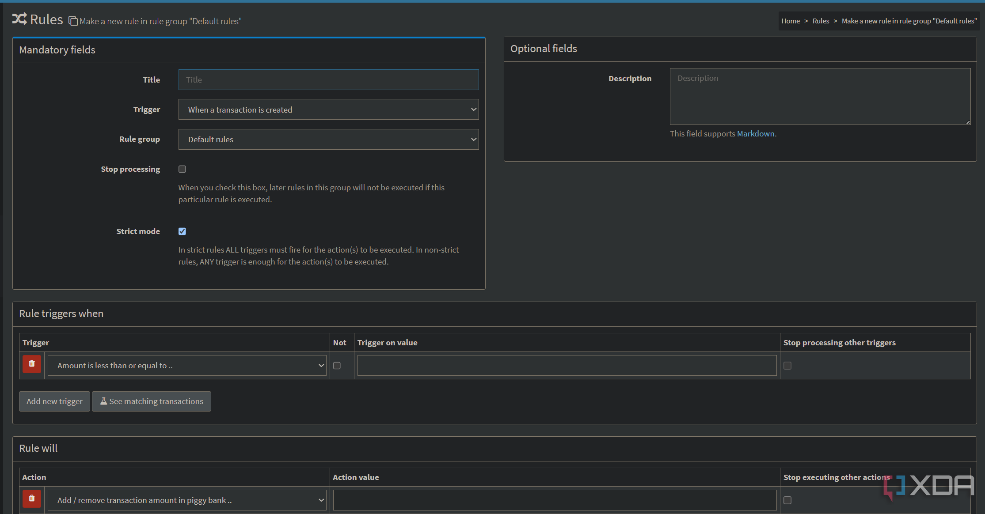This screenshot has height=514, width=985.
Task: Open the 'Add / remove transaction amount' action dropdown
Action: click(187, 500)
